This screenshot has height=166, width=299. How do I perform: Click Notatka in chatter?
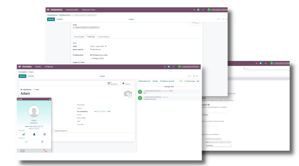pos(155,81)
